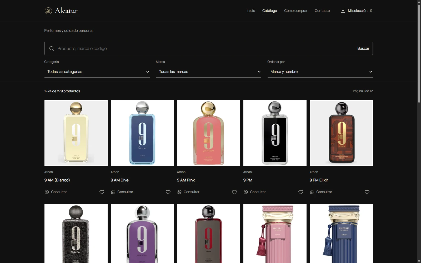The image size is (421, 263).
Task: Open 9 AM (Blanco) product title
Action: point(57,180)
